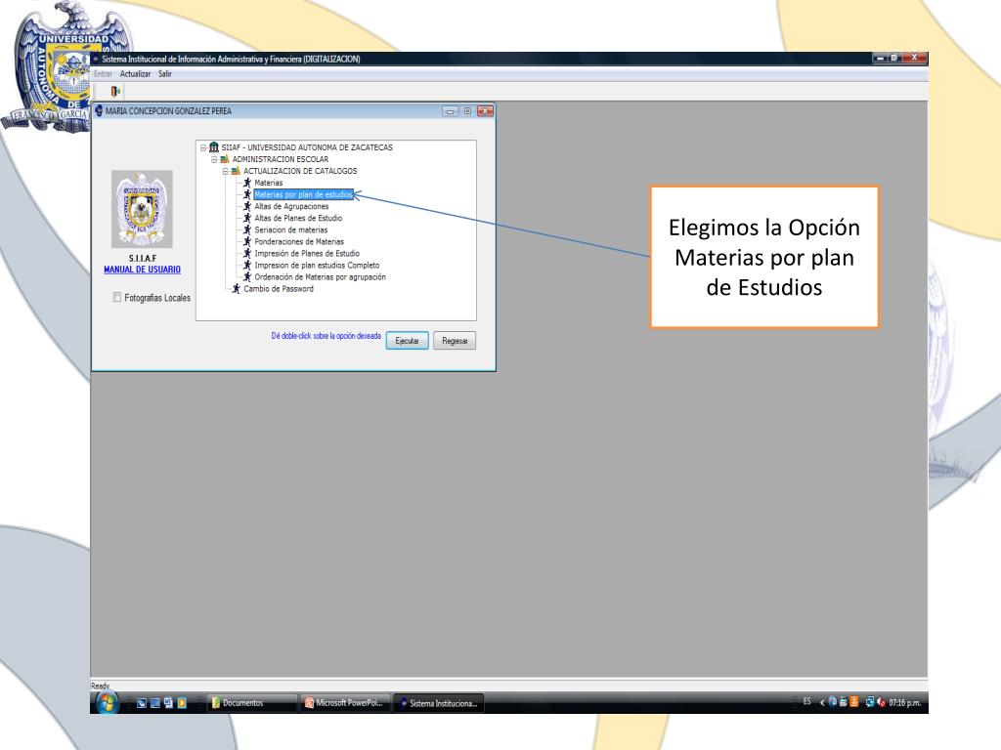The width and height of the screenshot is (1001, 750).
Task: Click the Show Desktop quick launch icon
Action: coord(142,703)
